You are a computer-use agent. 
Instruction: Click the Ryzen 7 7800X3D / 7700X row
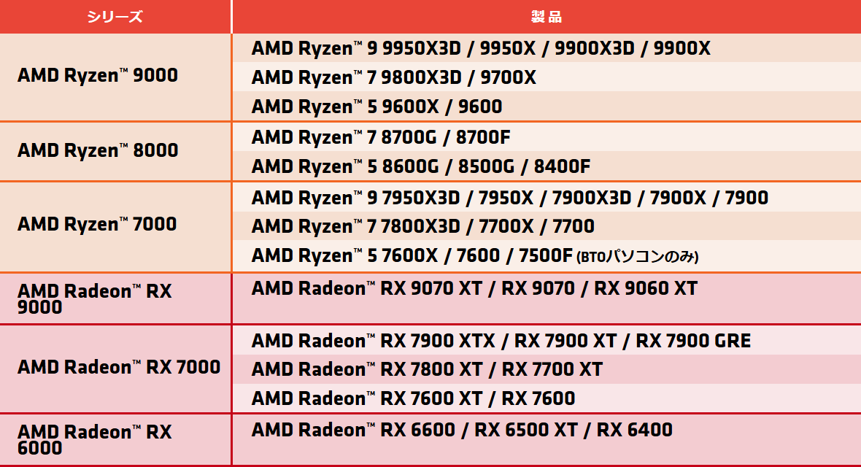point(547,225)
